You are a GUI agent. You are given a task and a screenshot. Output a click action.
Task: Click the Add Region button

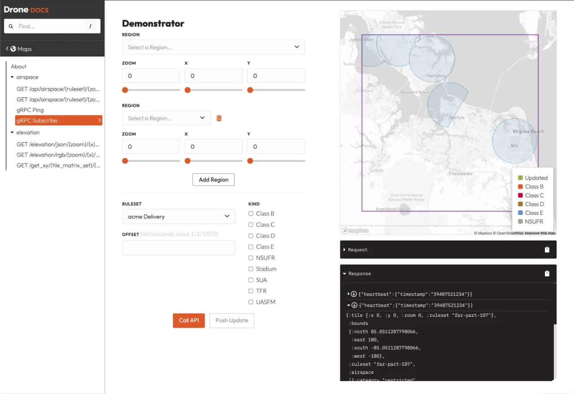coord(213,179)
